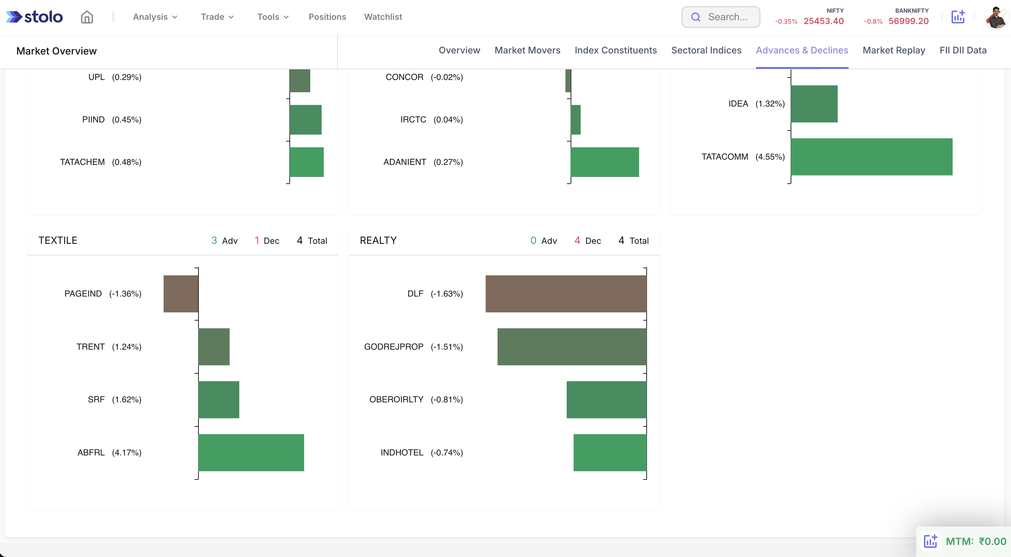
Task: Expand the Tools dropdown menu
Action: pyautogui.click(x=273, y=17)
